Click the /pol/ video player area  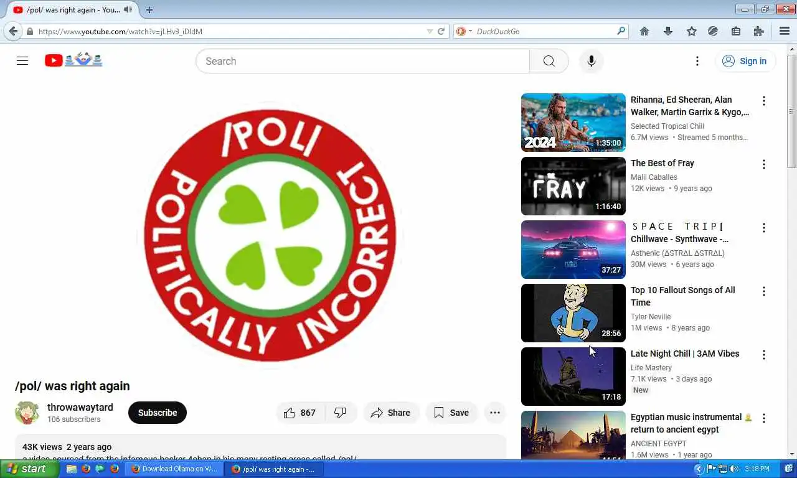(x=270, y=235)
